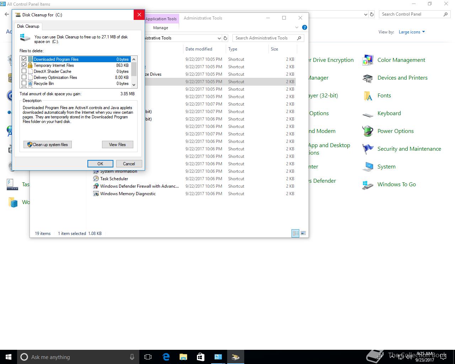Open the Manage ribbon tab
455x364 pixels.
click(x=161, y=28)
